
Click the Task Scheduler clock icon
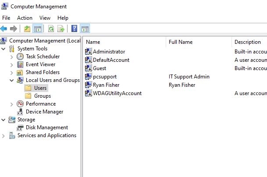[20, 57]
